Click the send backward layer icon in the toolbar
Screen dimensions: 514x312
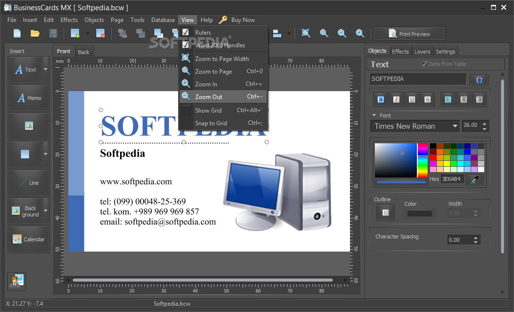(123, 33)
